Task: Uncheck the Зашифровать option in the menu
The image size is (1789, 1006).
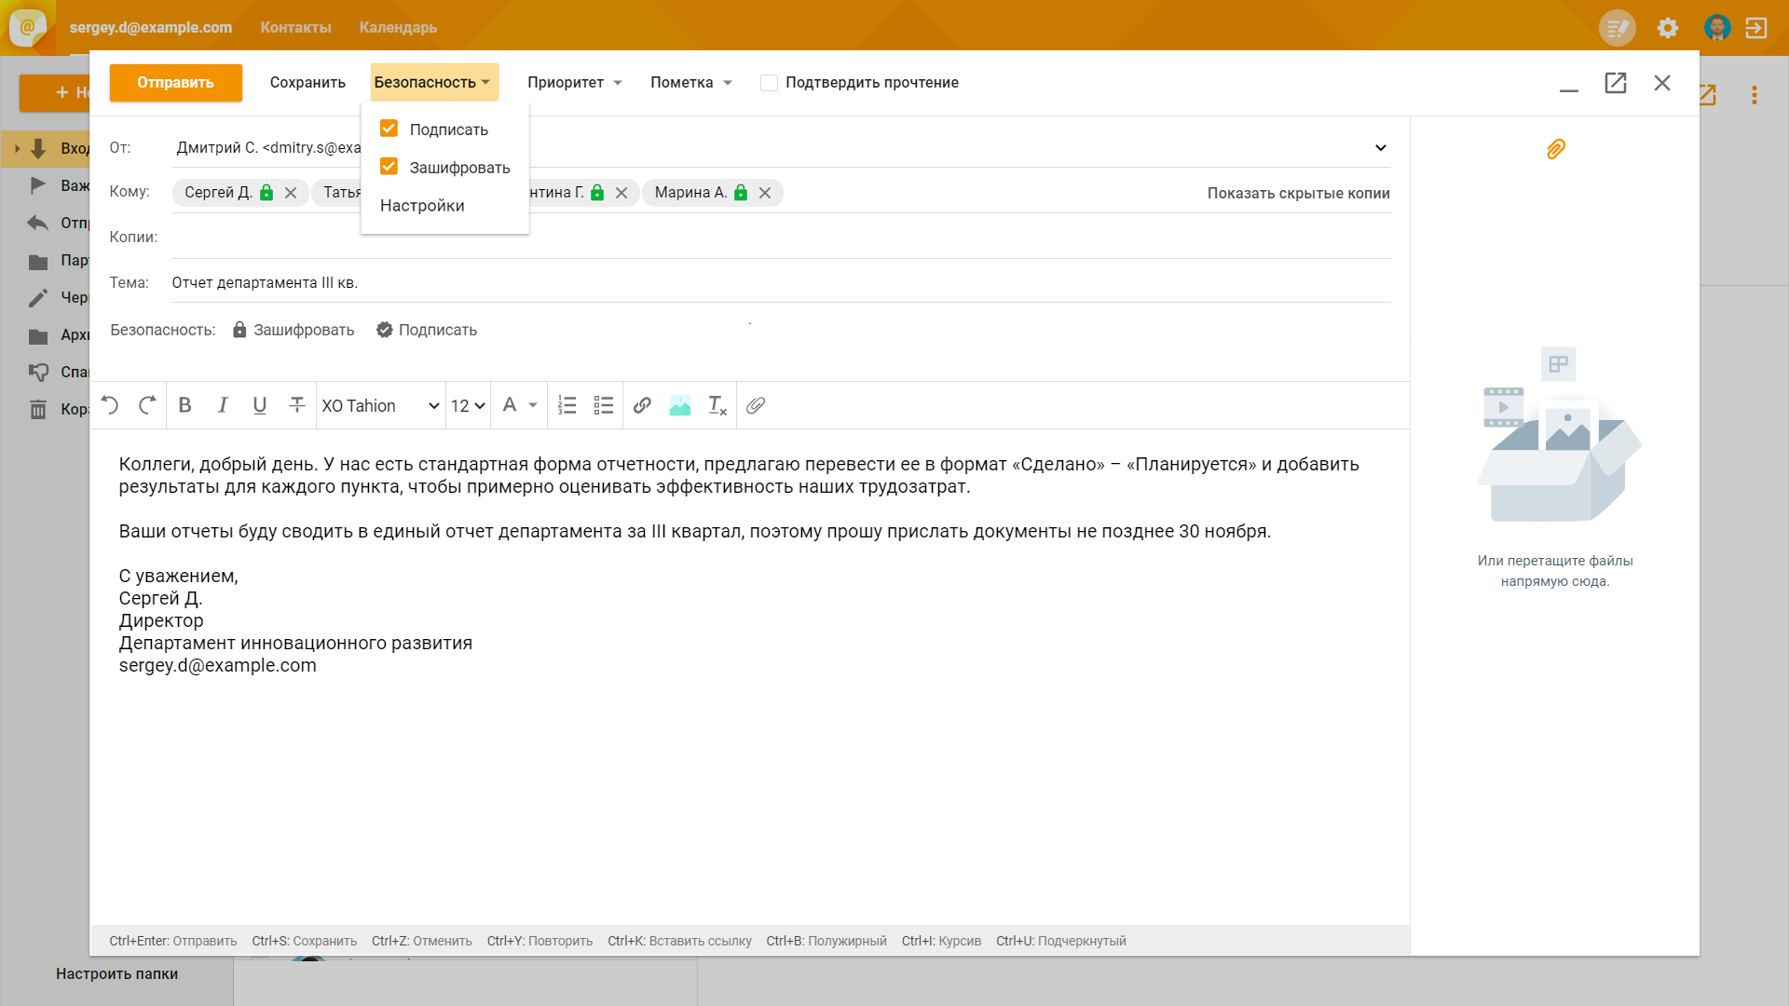Action: [x=389, y=166]
